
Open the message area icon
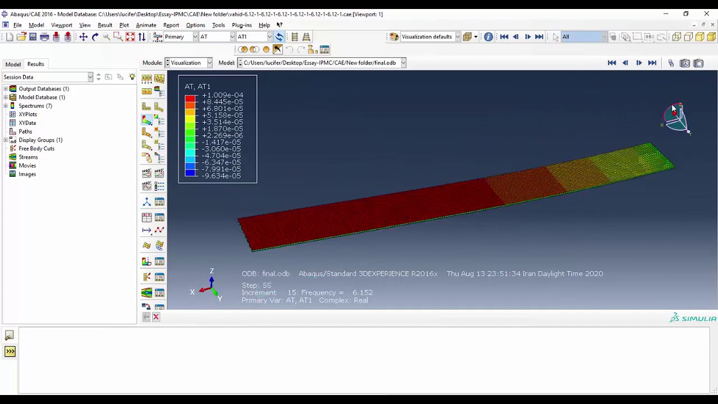click(10, 335)
